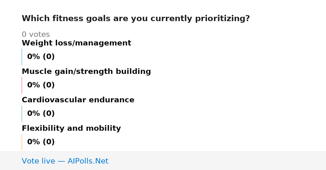
Task: Choose Muscle gain/strength building option label
Action: click(86, 72)
